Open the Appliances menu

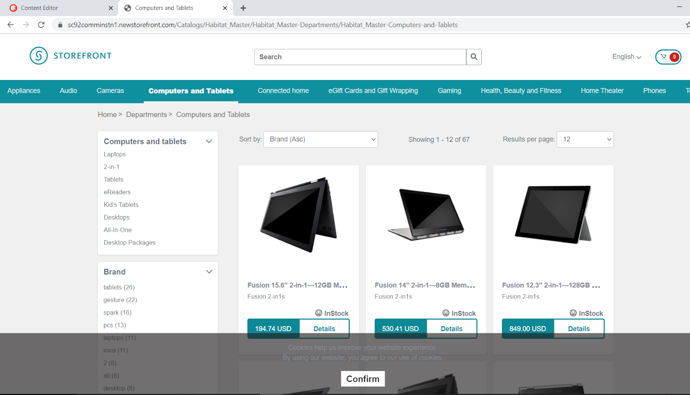click(24, 91)
